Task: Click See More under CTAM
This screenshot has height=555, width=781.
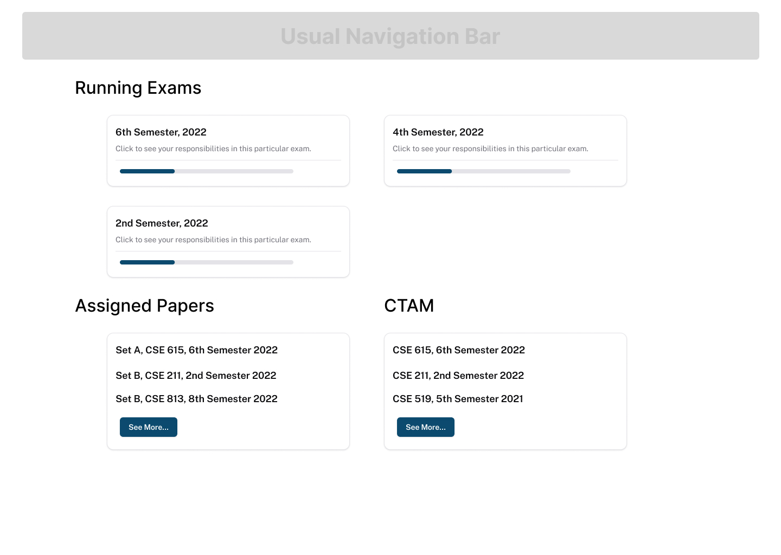Action: pyautogui.click(x=425, y=427)
